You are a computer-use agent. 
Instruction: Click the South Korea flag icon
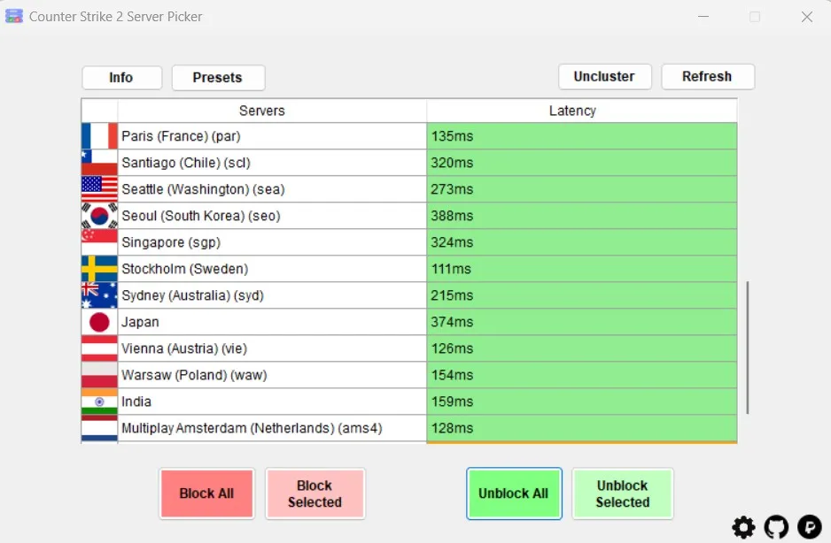click(99, 216)
